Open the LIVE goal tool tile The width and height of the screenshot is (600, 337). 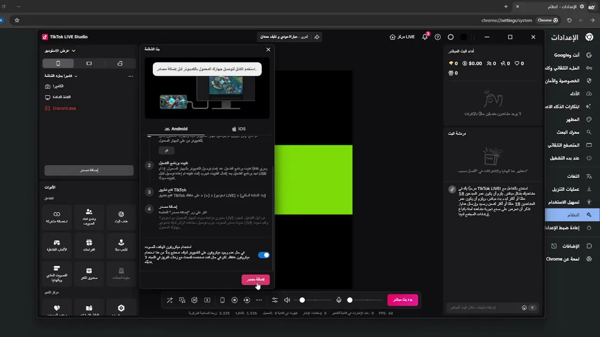click(121, 218)
